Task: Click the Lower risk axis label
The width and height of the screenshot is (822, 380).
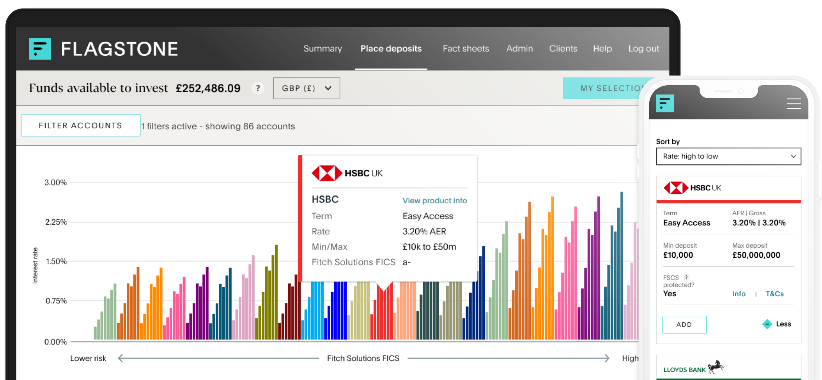Action: pyautogui.click(x=88, y=358)
